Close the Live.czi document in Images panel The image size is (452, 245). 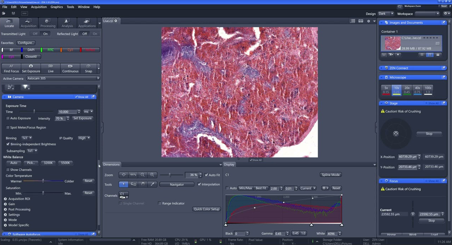(398, 55)
